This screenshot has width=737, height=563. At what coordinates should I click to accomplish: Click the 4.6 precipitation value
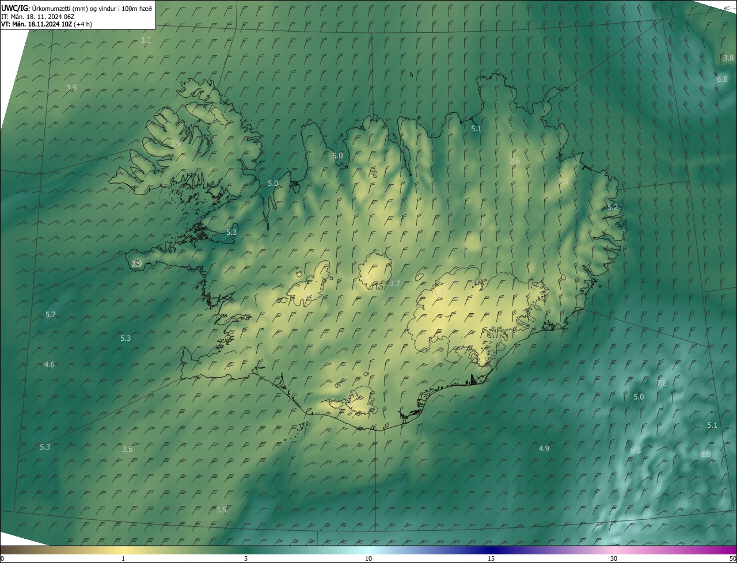pyautogui.click(x=50, y=364)
